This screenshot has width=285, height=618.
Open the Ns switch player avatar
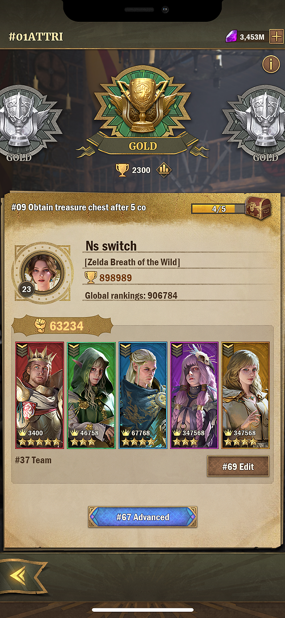tap(42, 272)
